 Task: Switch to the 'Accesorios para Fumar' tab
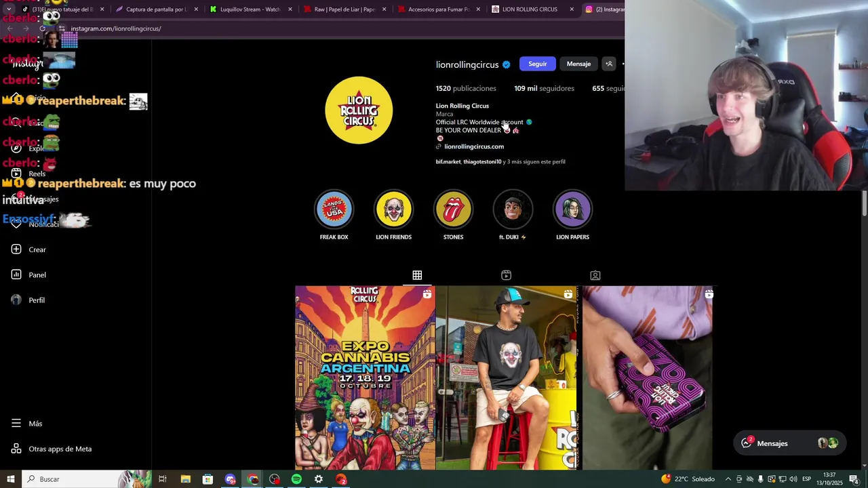[439, 9]
